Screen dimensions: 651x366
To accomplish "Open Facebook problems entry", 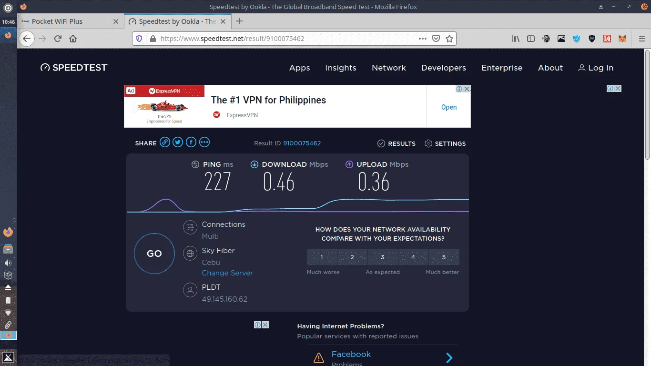I will (351, 354).
